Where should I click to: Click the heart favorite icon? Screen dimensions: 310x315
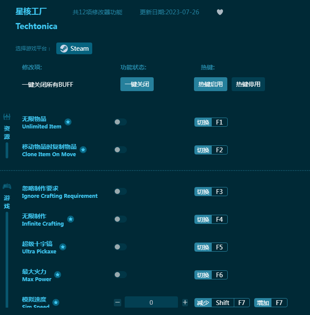[220, 12]
